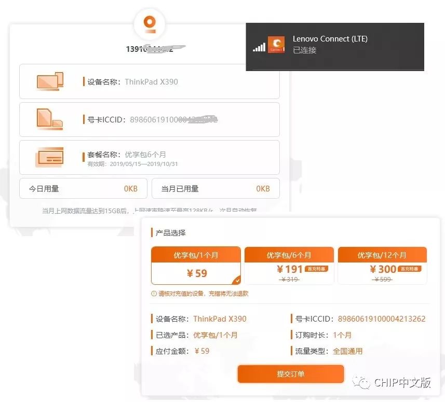
Task: Open the Lenovo Connect (LTE) network entry
Action: tap(335, 45)
